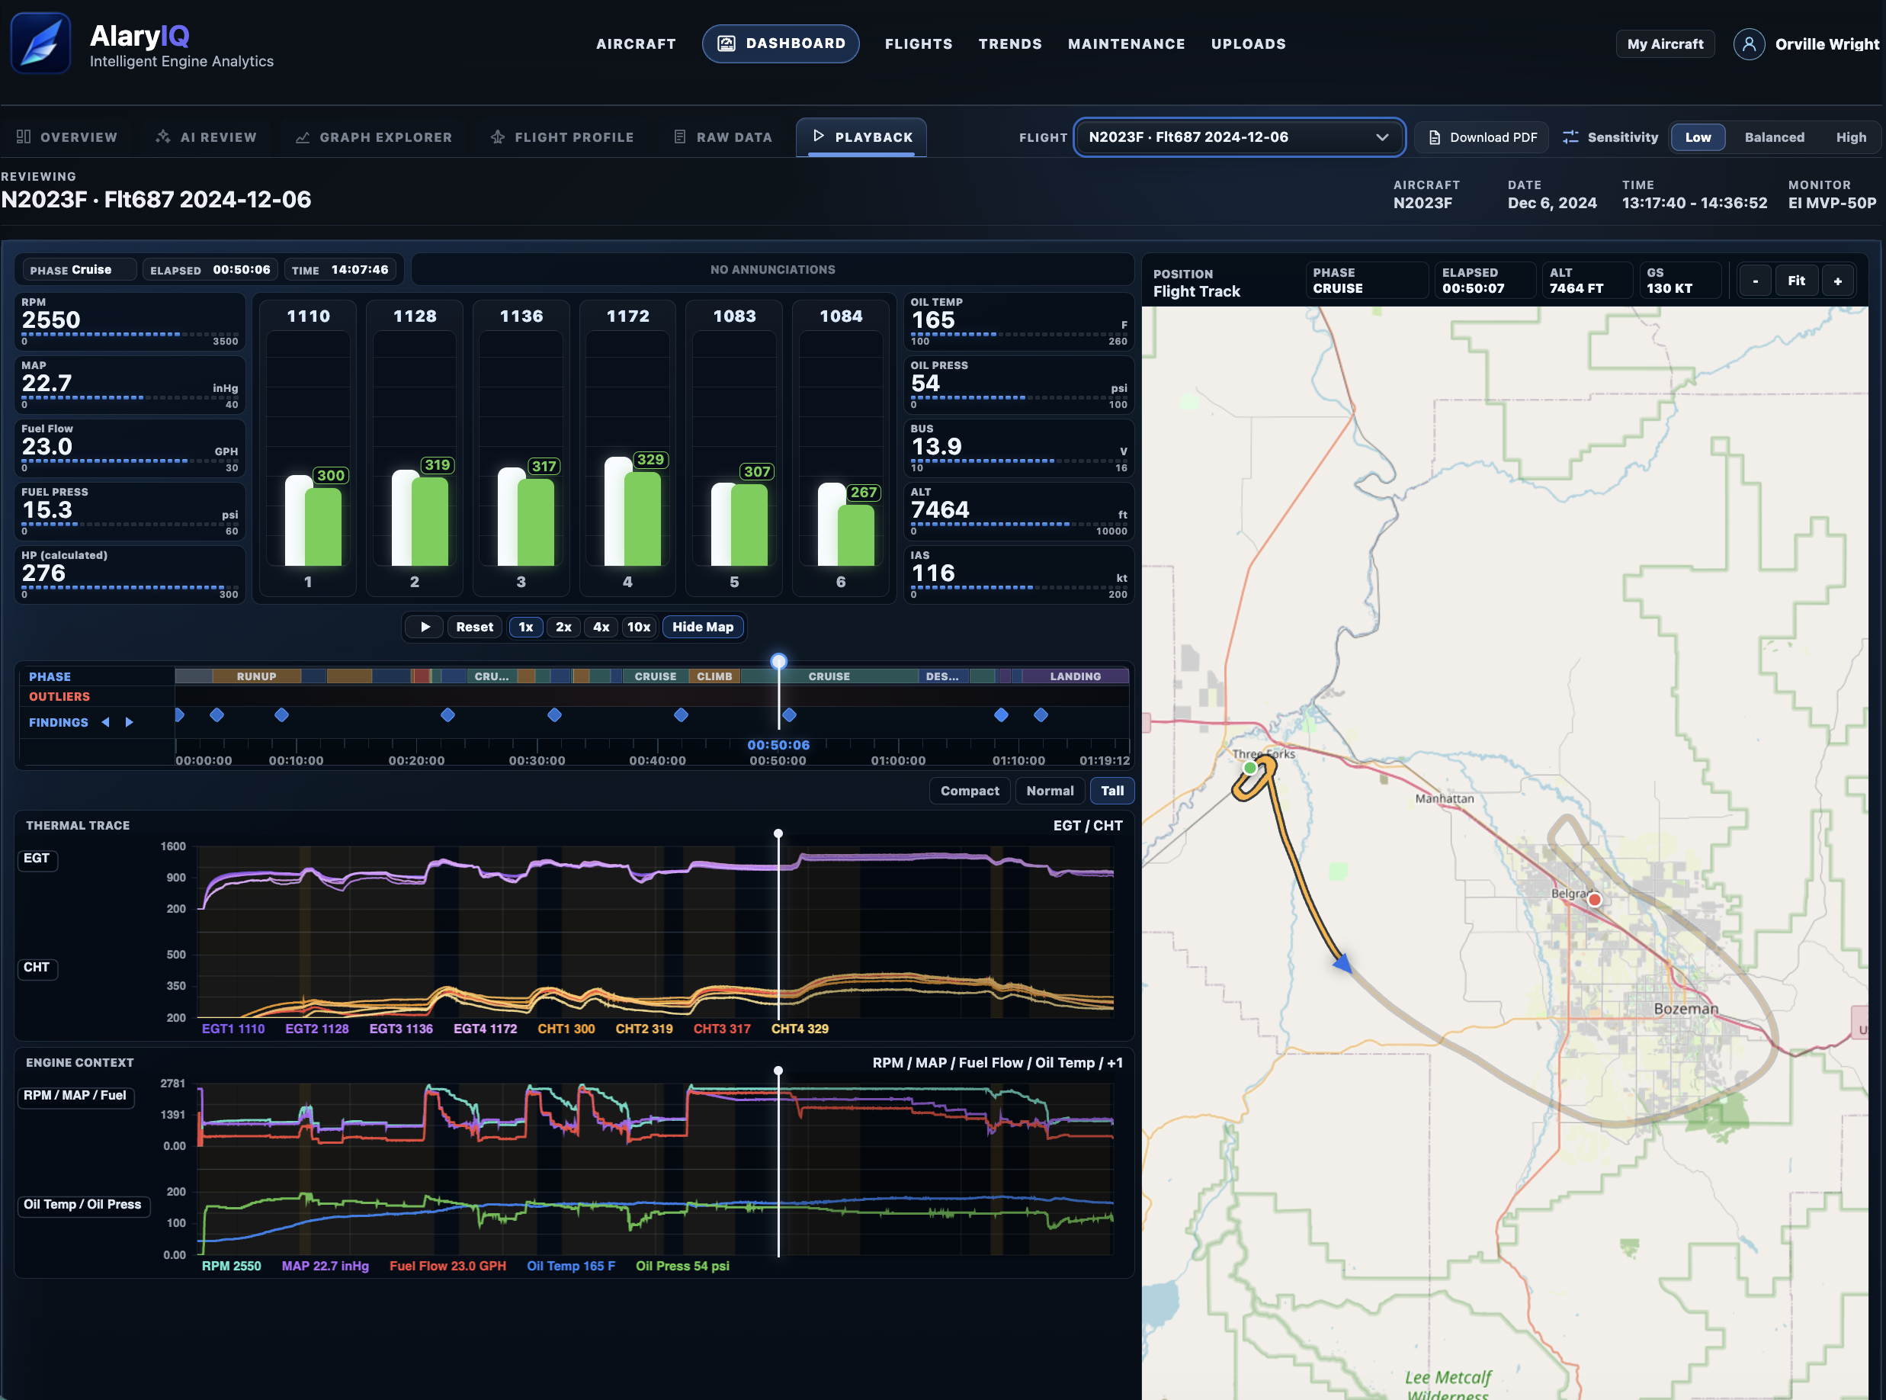Click the last findings diamond on timeline

tap(1041, 715)
